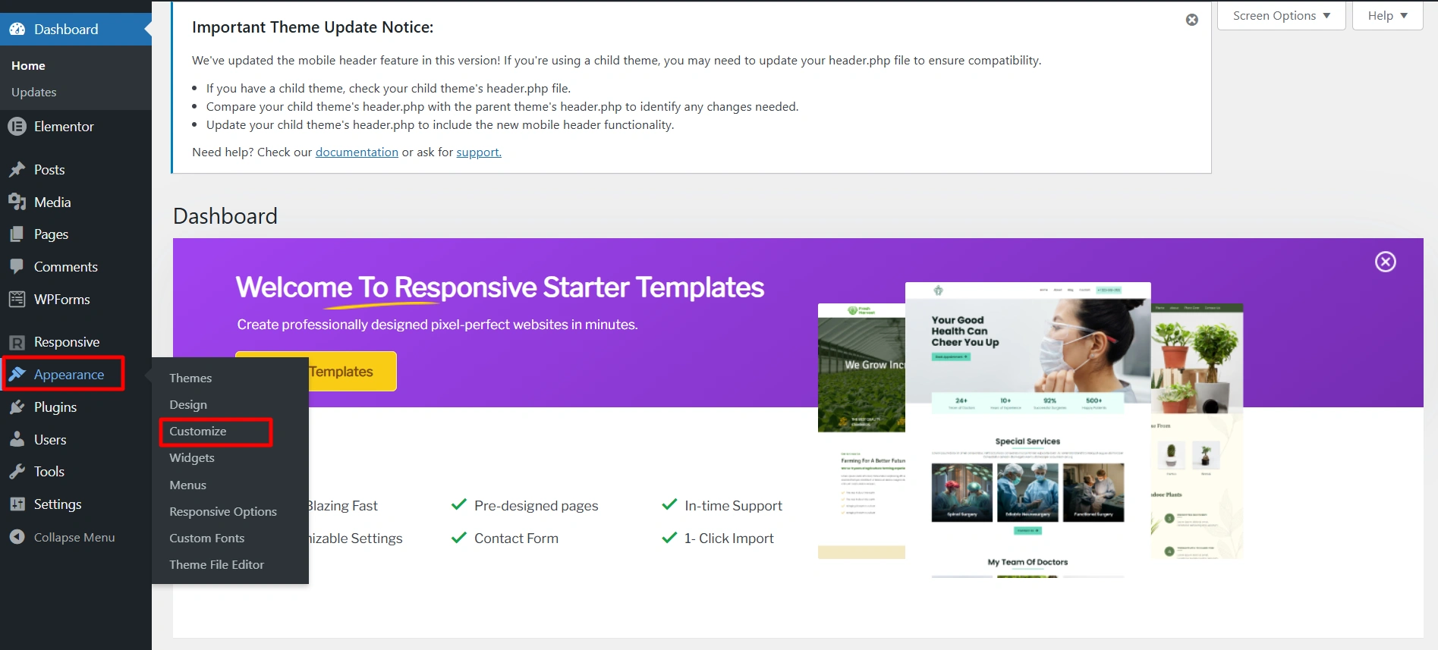Dismiss the theme update notice
Image resolution: width=1438 pixels, height=650 pixels.
(1192, 20)
